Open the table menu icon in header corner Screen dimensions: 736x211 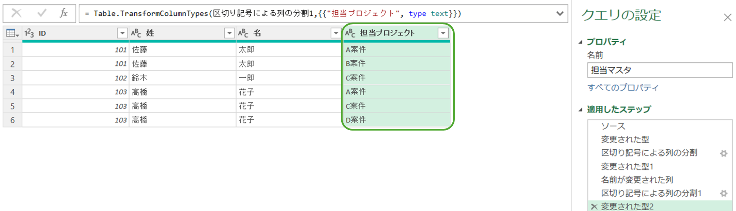pos(12,33)
